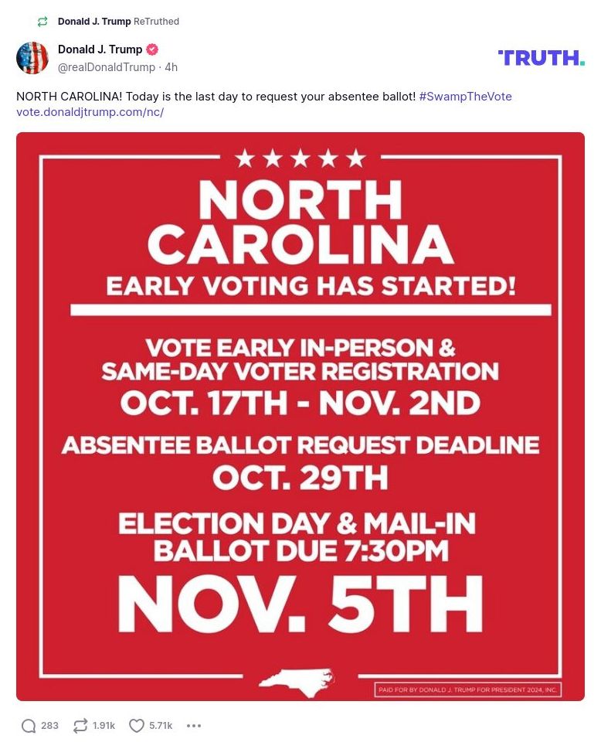601x749 pixels.
Task: Click the 5.71k likes count
Action: click(x=161, y=726)
